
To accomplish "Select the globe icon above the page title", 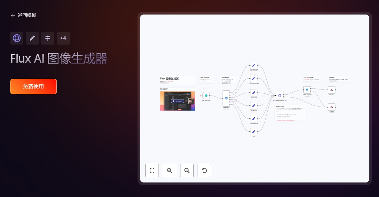I will point(17,38).
